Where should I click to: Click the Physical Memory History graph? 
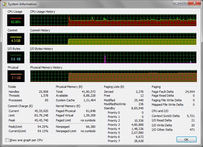pos(114,76)
